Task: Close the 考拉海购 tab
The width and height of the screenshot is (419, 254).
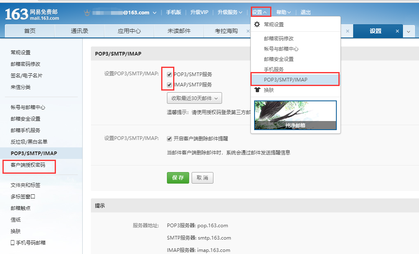Action: [248, 31]
